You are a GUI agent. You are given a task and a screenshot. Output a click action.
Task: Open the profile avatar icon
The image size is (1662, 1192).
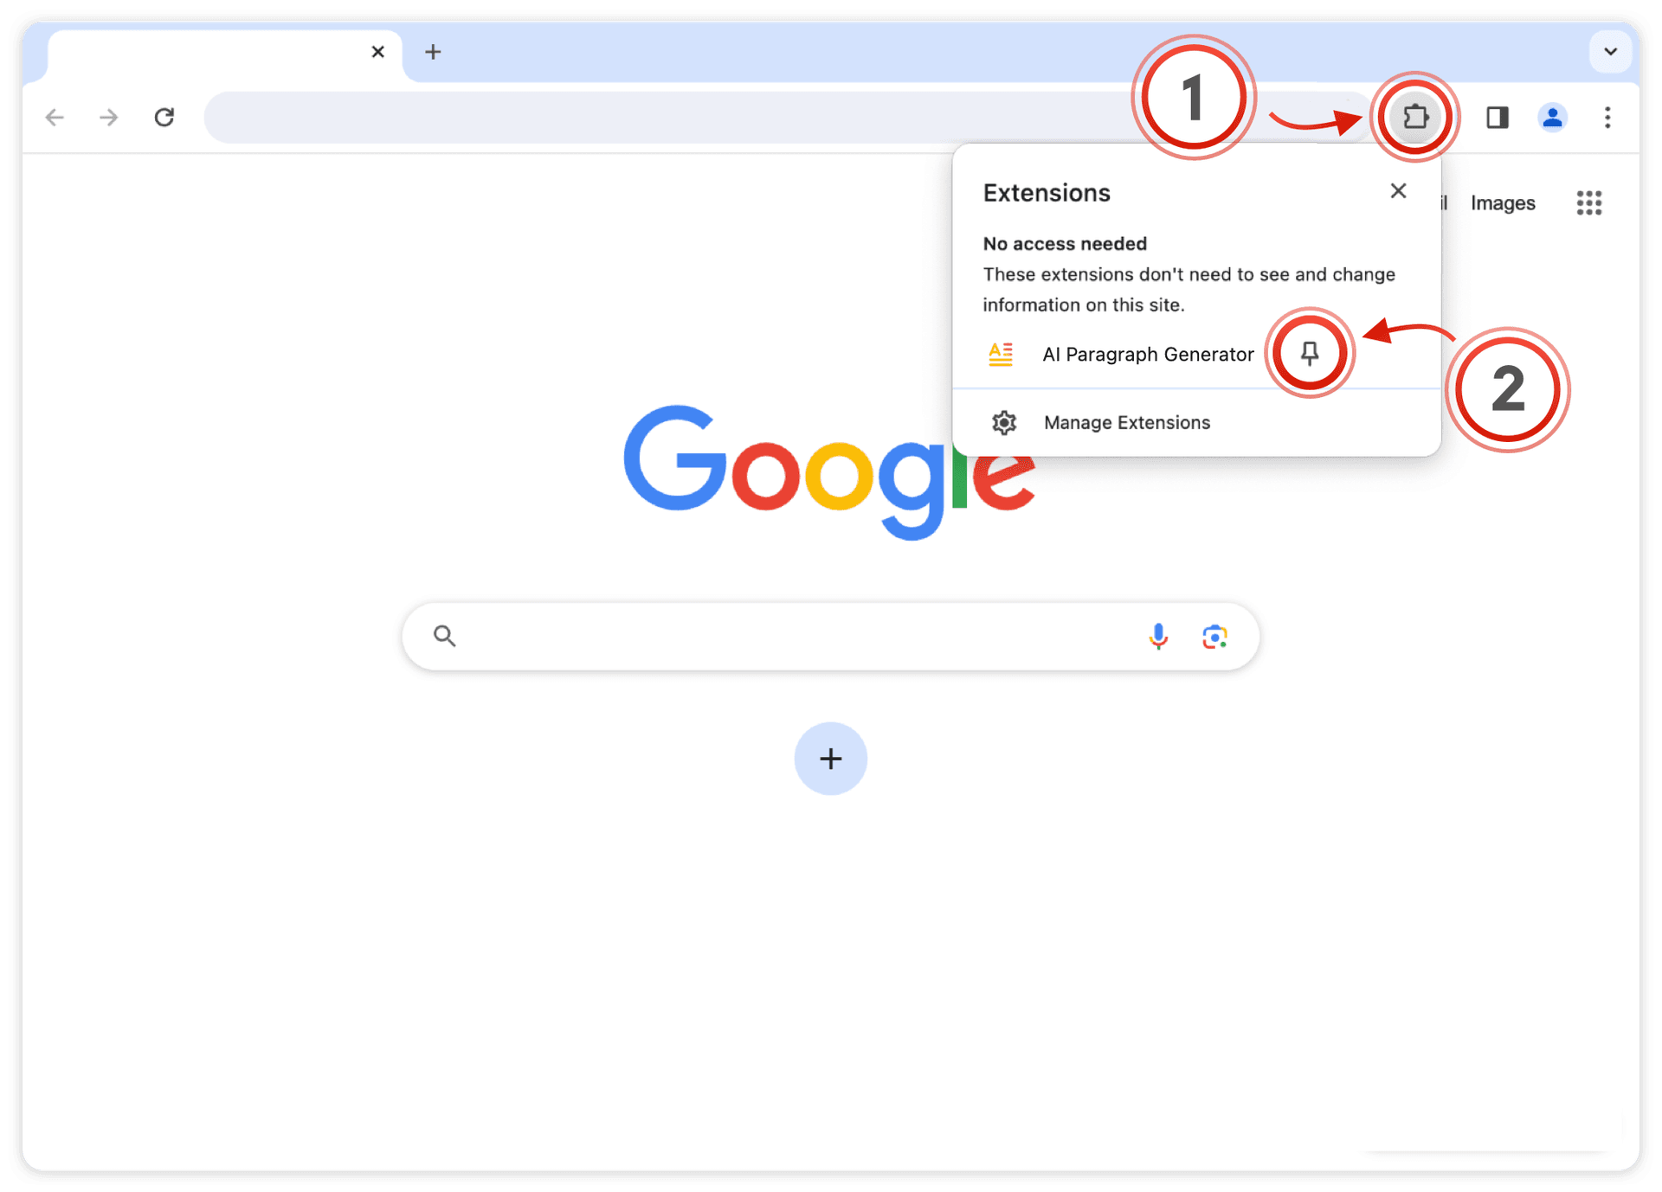coord(1553,117)
